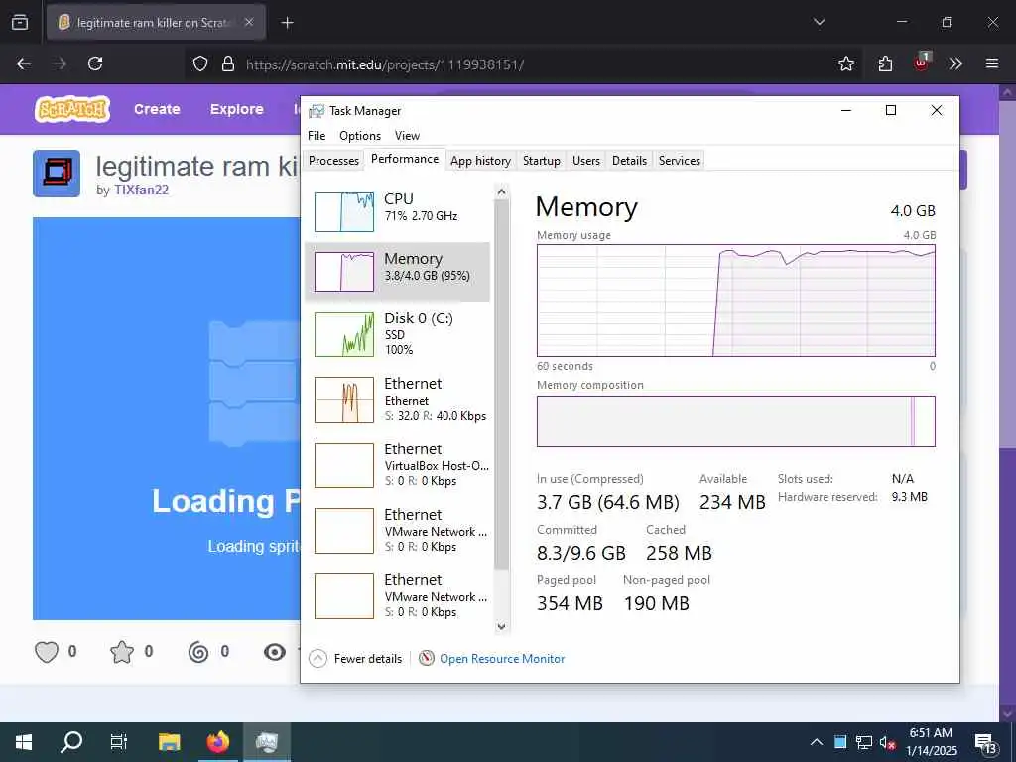Screen dimensions: 1016x762
Task: Open the notification center icon
Action: [x=985, y=744]
